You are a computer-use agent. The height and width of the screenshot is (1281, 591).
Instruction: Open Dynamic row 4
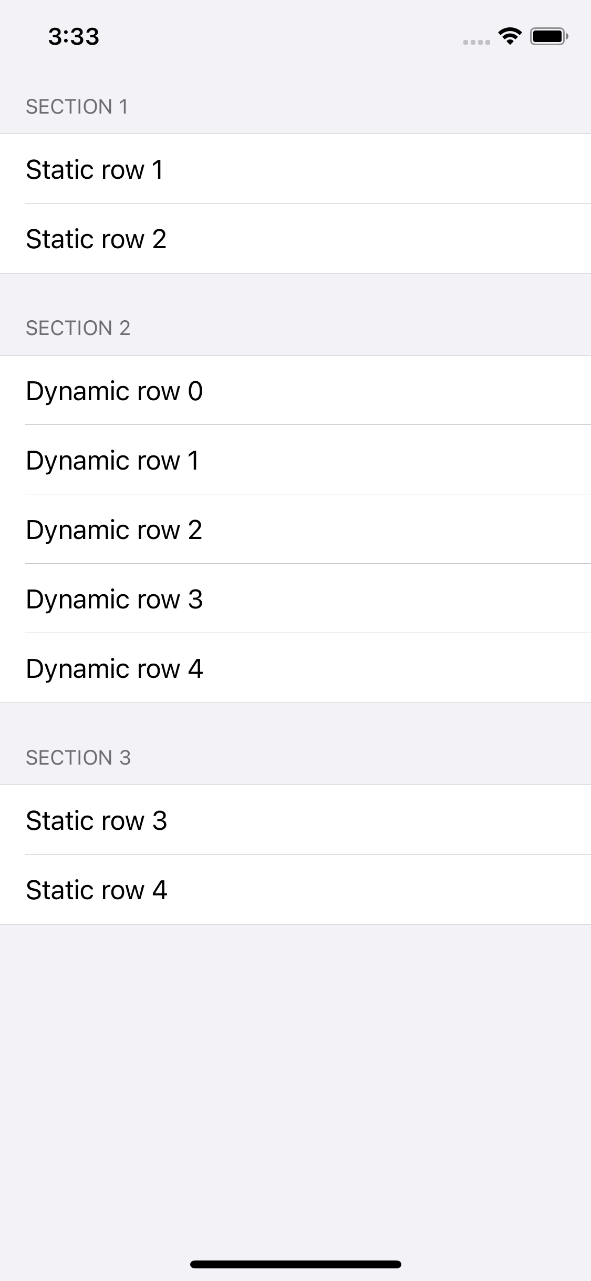[x=295, y=668]
